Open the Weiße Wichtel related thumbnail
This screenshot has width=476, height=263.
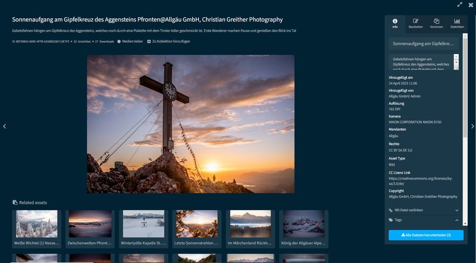coord(37,224)
